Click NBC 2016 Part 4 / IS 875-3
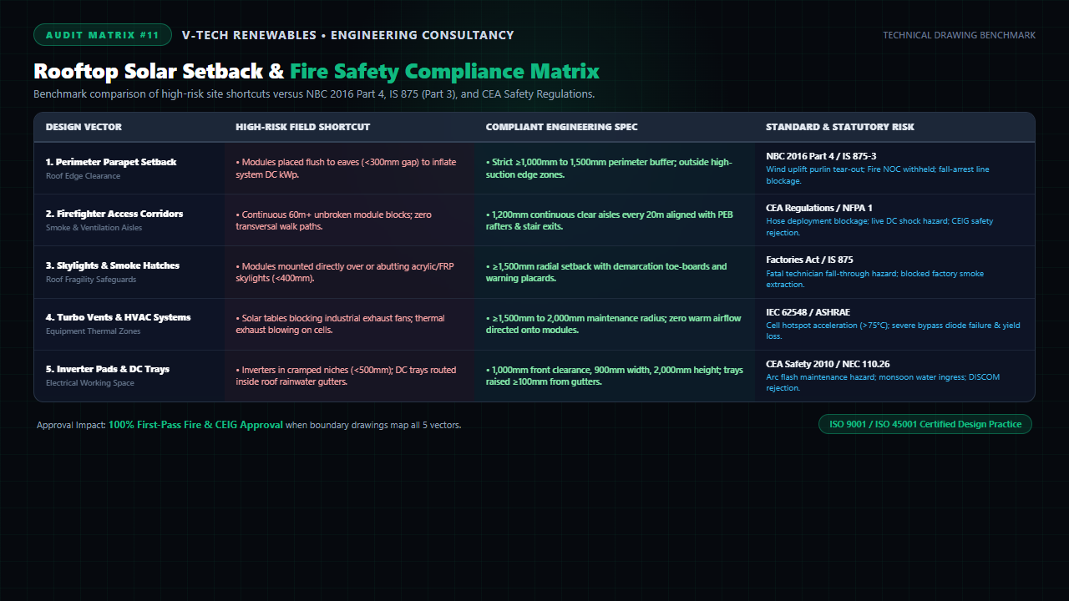The image size is (1069, 601). [x=821, y=156]
